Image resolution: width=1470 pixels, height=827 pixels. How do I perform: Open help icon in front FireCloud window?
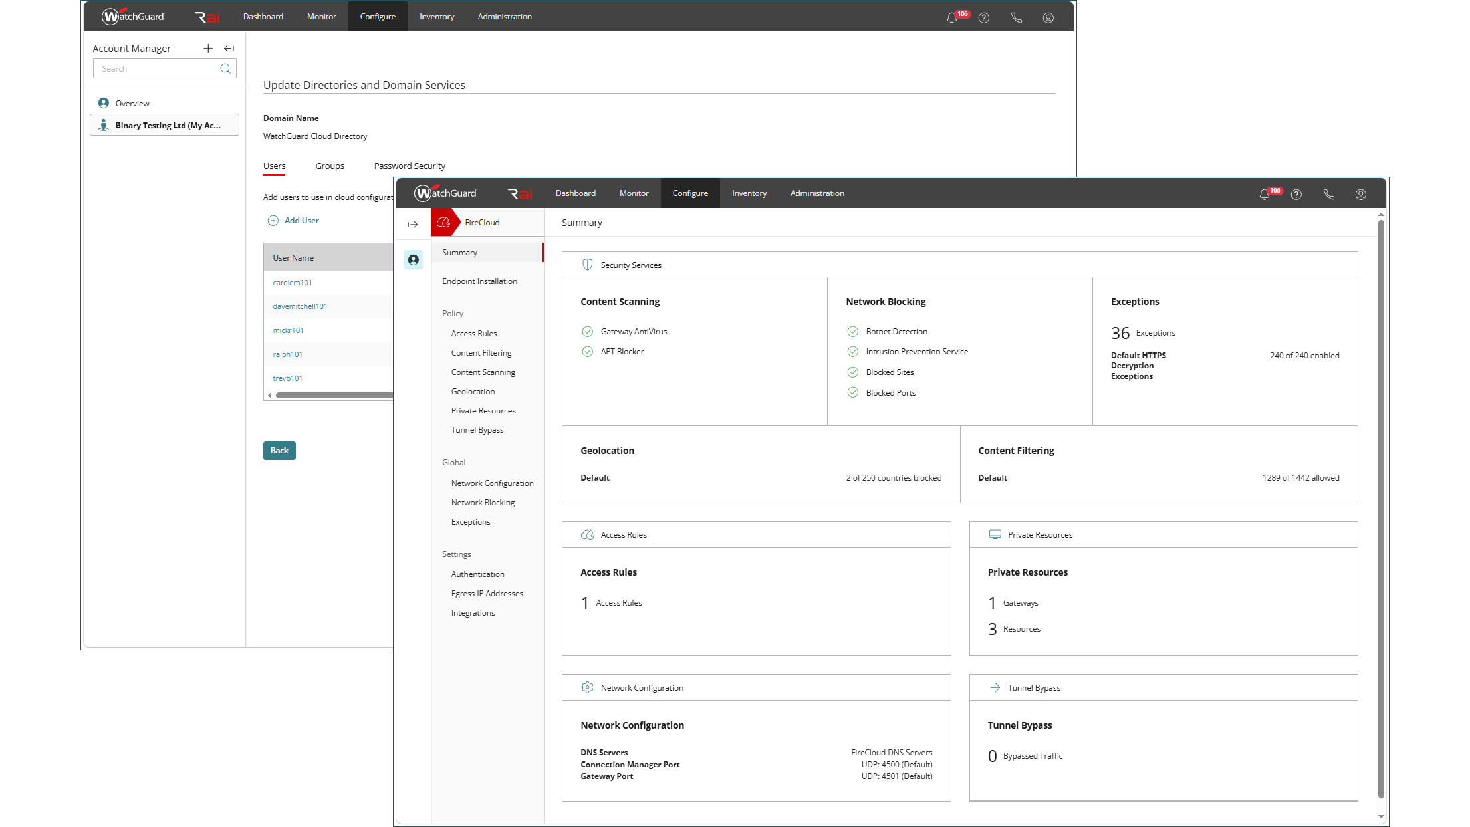tap(1296, 194)
